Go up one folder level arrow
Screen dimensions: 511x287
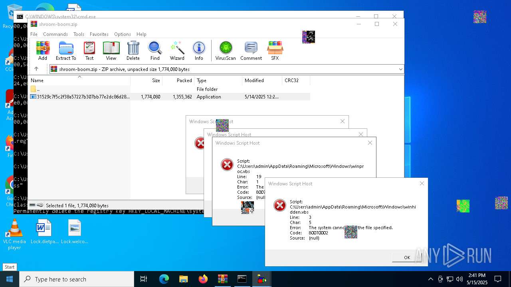tap(36, 69)
